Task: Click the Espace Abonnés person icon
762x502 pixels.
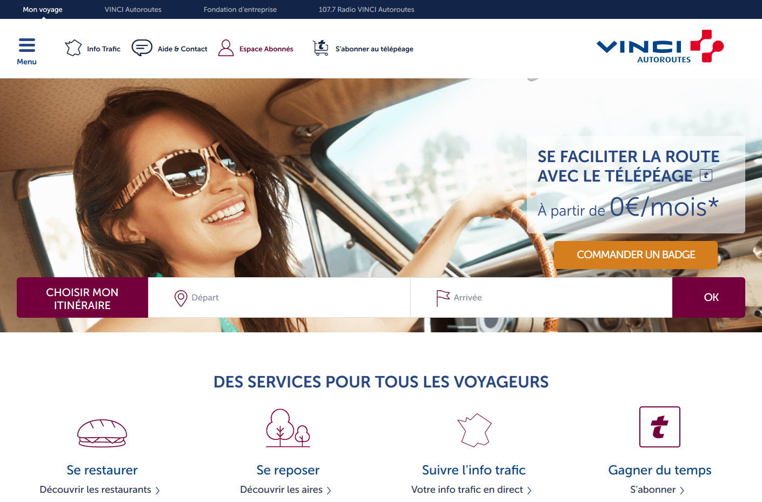Action: point(226,48)
